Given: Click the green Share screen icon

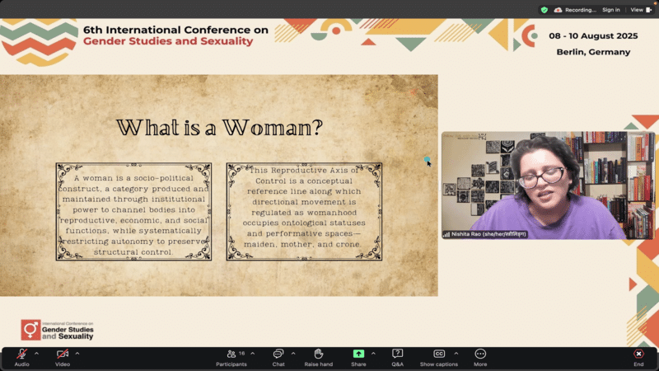Looking at the screenshot, I should [358, 354].
